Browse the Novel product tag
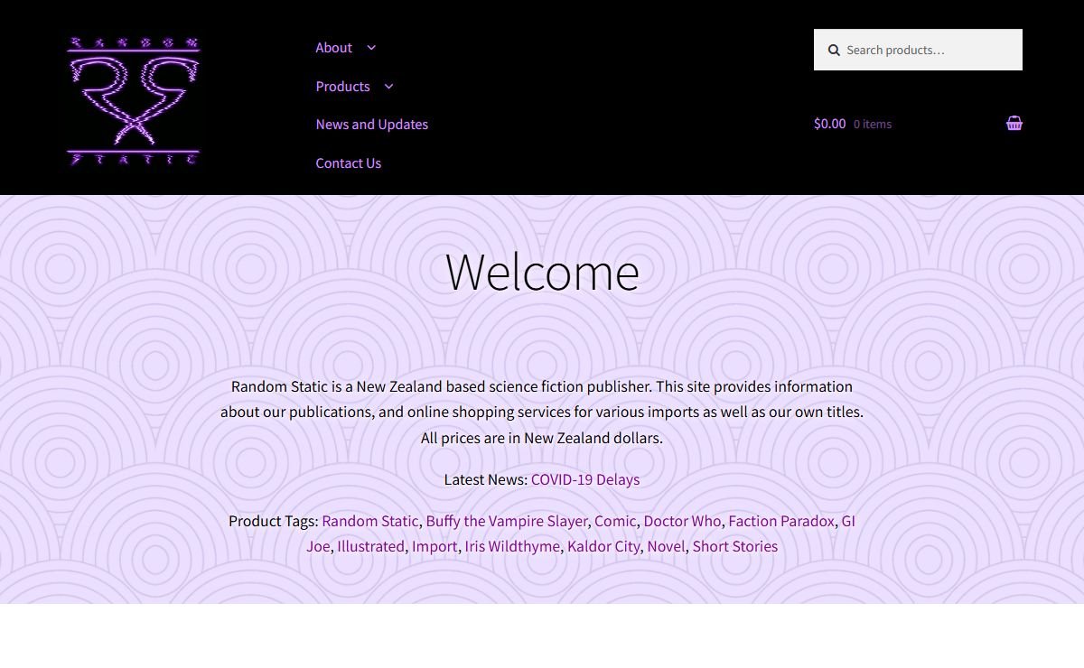The height and width of the screenshot is (668, 1084). click(666, 546)
